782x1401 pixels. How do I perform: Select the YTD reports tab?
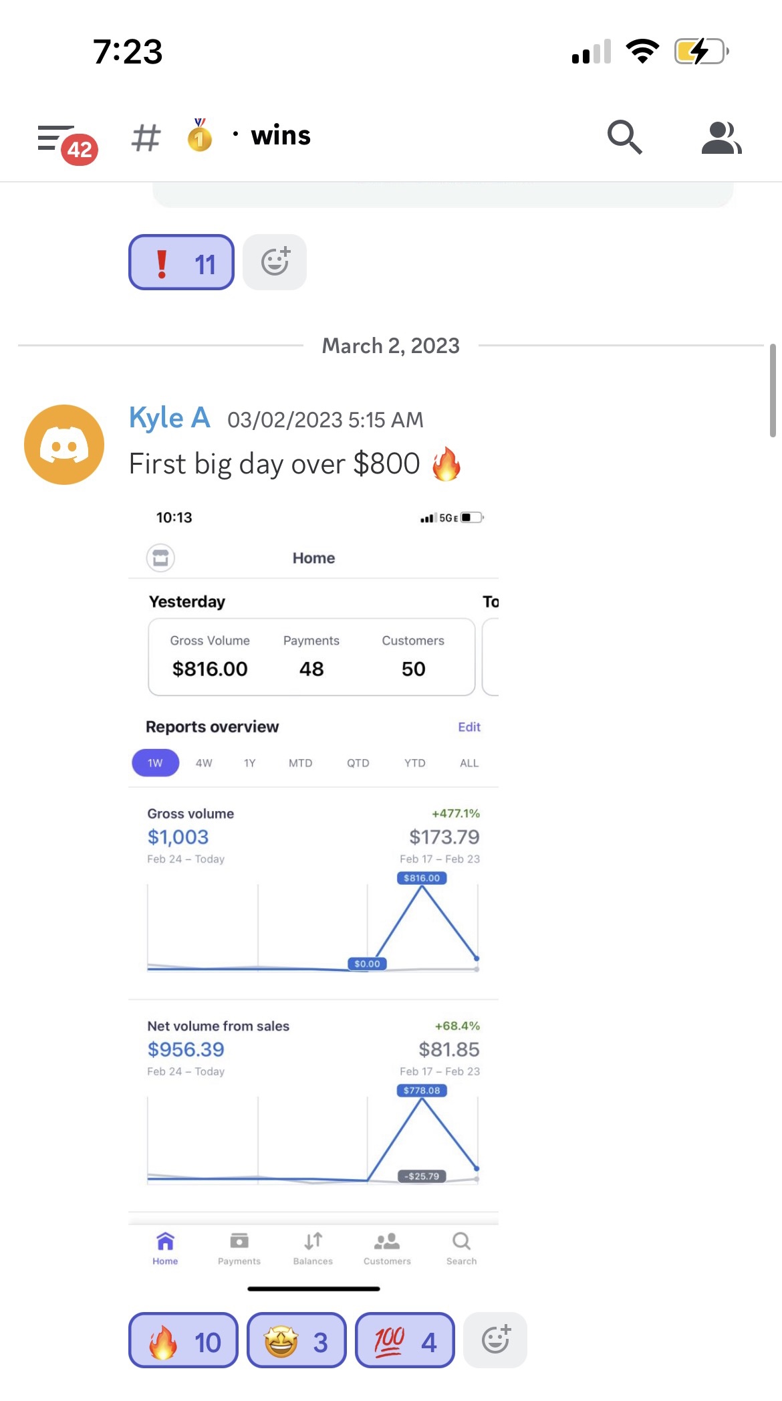[414, 762]
